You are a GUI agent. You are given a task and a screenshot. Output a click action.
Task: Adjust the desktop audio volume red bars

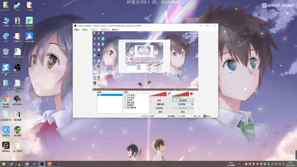(x=180, y=94)
